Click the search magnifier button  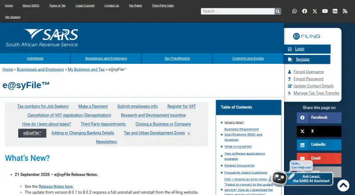pos(278,12)
